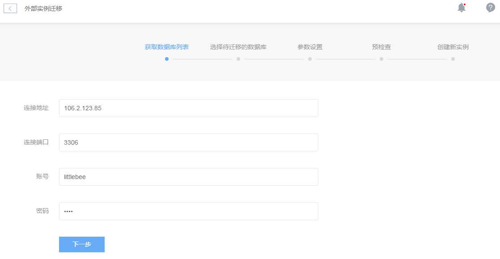Click the red notification dot on the bell

(464, 4)
